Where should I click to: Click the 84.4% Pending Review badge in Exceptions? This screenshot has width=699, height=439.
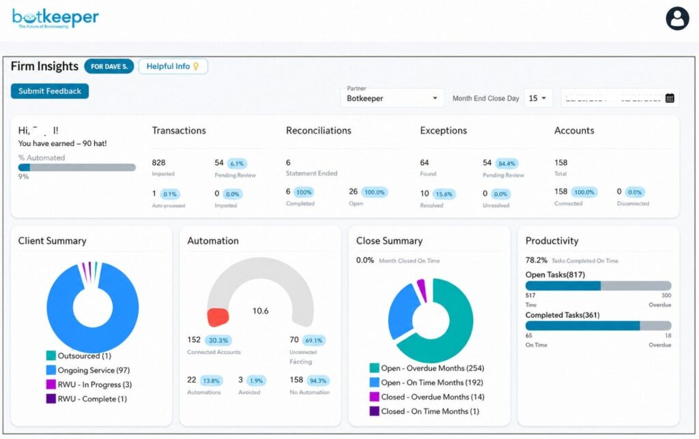(507, 164)
